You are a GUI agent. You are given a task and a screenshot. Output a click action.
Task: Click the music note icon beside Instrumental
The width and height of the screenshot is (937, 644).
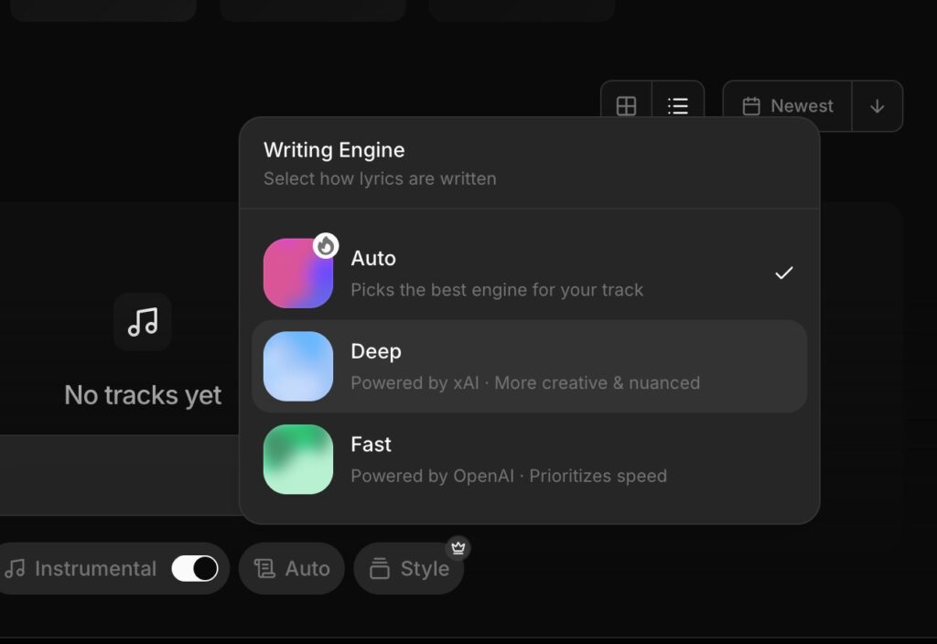16,568
